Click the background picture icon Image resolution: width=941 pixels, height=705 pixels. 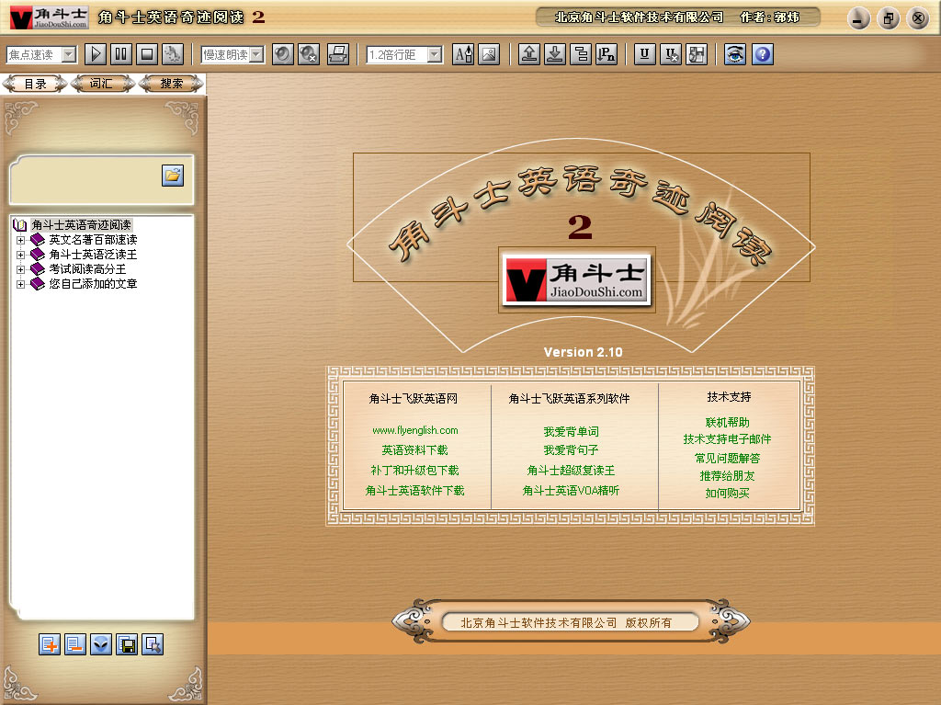coord(489,54)
